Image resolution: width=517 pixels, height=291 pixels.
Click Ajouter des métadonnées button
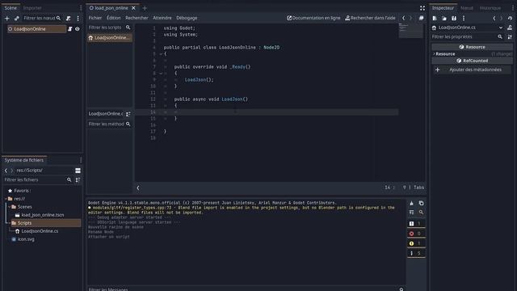click(472, 70)
